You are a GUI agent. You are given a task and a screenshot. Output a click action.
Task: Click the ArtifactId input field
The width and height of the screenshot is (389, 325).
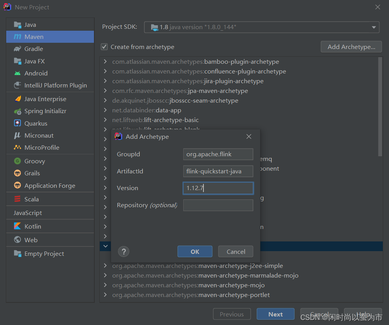click(x=218, y=171)
